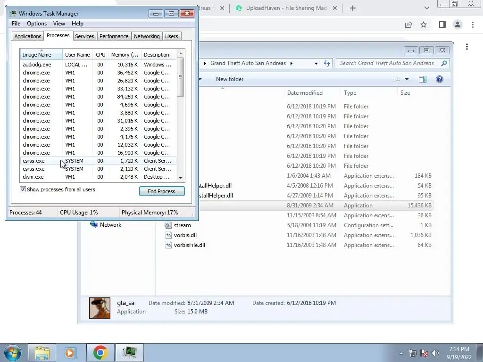483x362 pixels.
Task: Sort processes by CPU column
Action: (100, 55)
